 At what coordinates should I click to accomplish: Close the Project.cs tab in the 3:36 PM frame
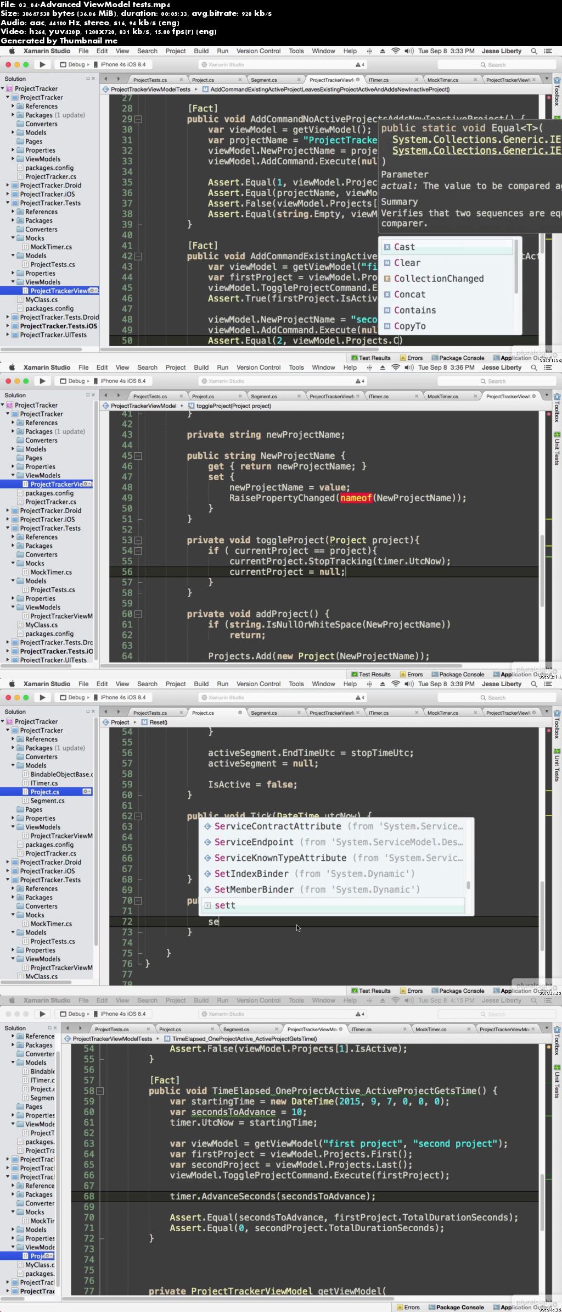[240, 396]
